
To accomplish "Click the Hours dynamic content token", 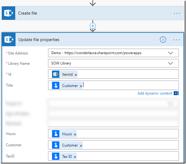I will click(x=64, y=134).
